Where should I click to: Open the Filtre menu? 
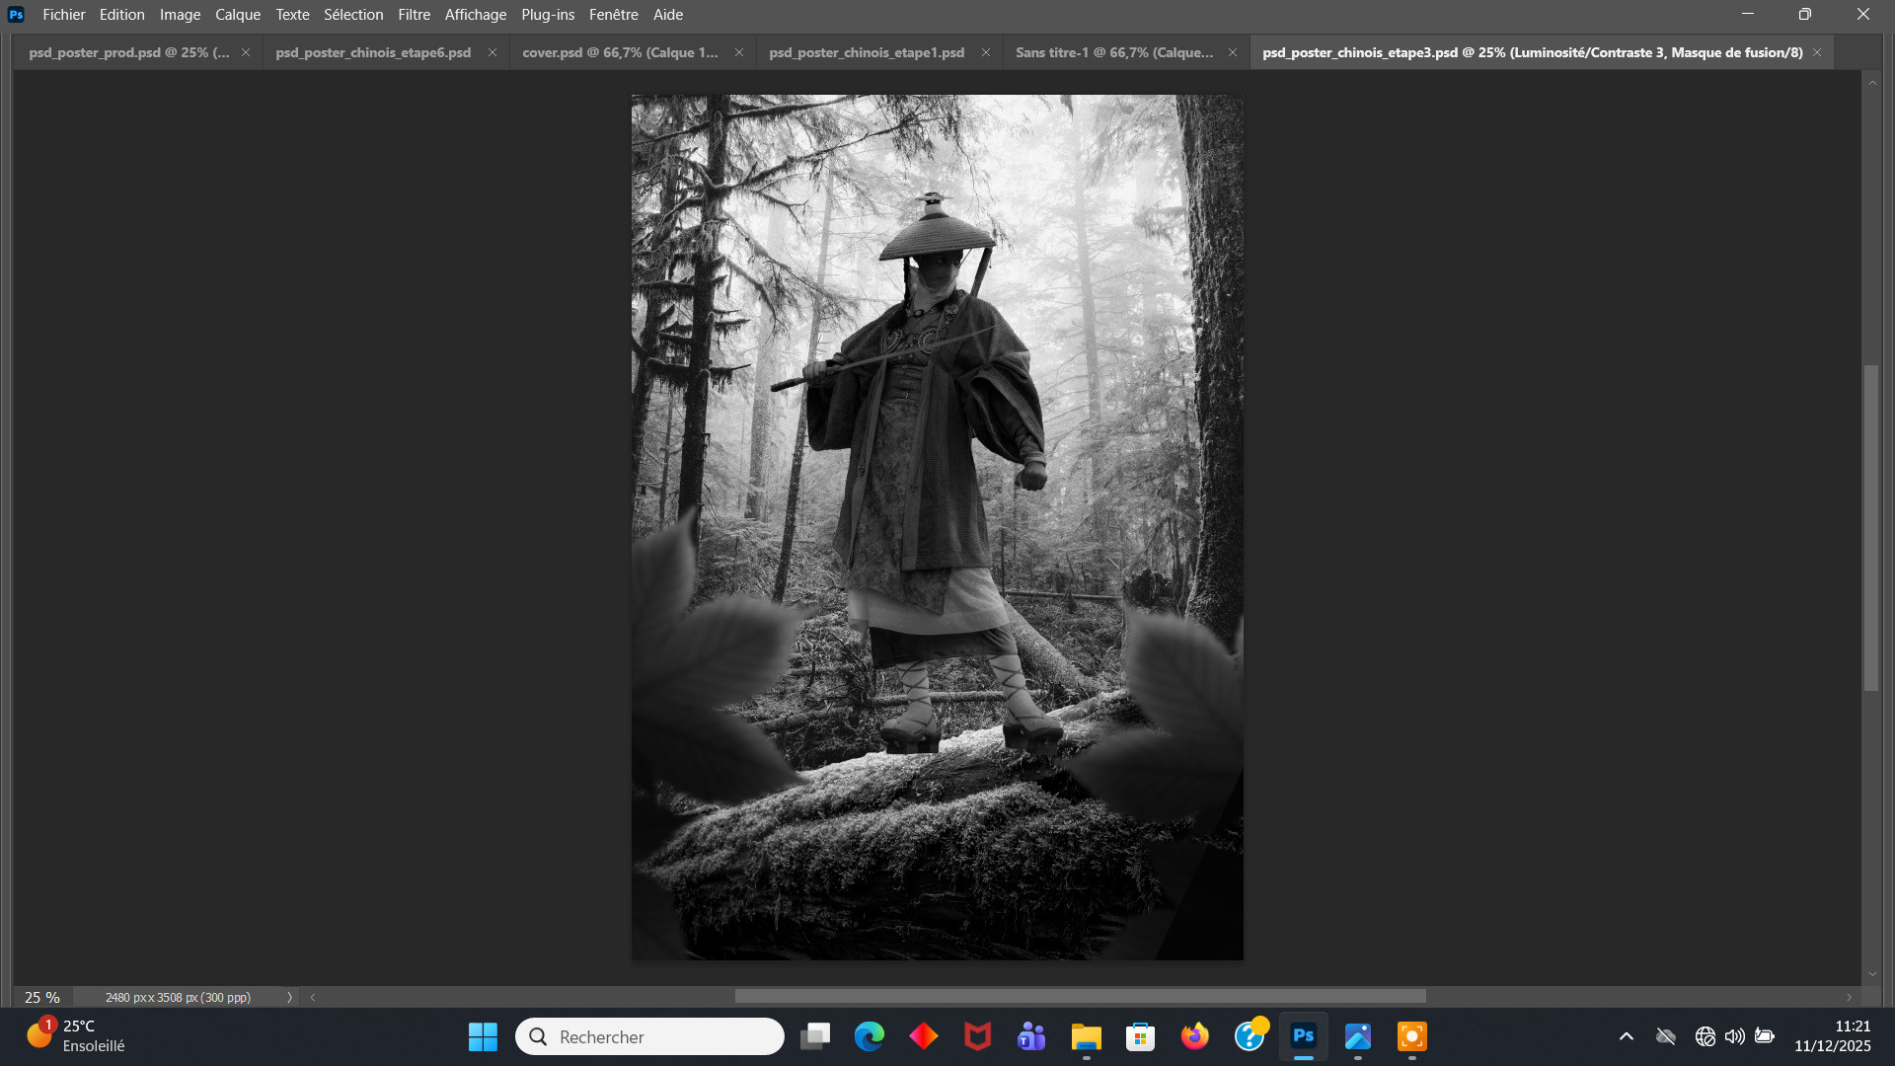[x=414, y=15]
